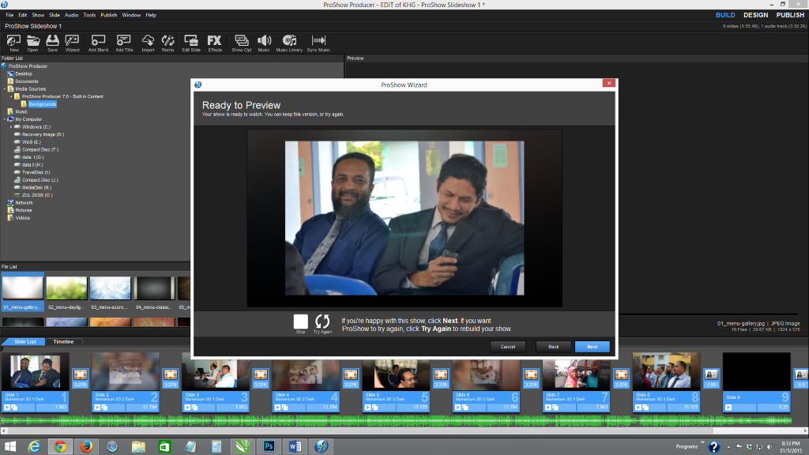Image resolution: width=809 pixels, height=455 pixels.
Task: Open Firefox from the taskbar
Action: pos(86,446)
